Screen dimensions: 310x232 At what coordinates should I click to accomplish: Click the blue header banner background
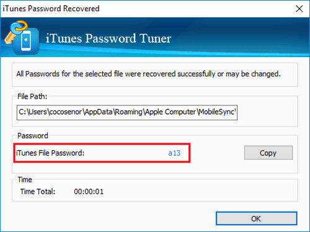[x=237, y=37]
